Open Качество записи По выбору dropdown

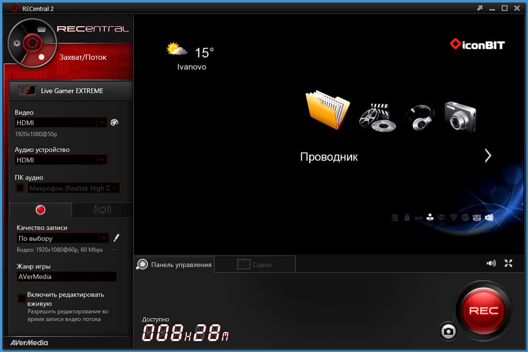tap(62, 238)
